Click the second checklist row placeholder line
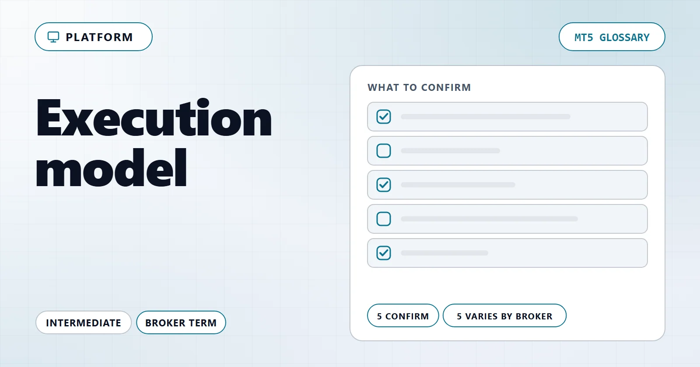This screenshot has height=367, width=700. click(450, 151)
